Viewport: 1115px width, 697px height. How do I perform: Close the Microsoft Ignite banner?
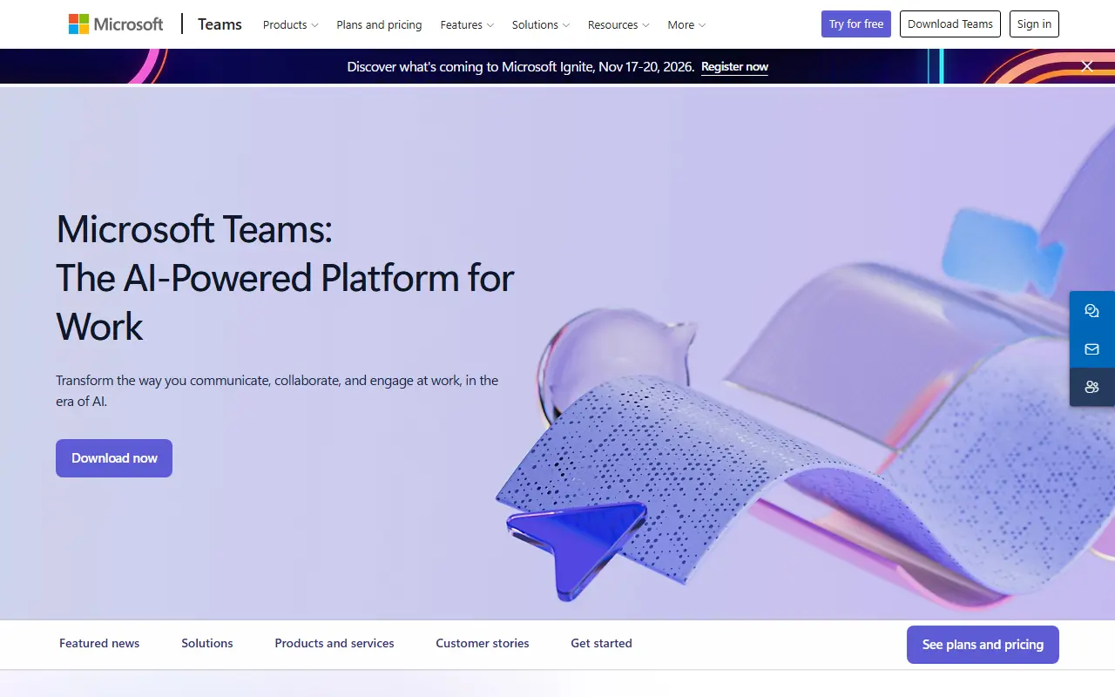click(1087, 66)
